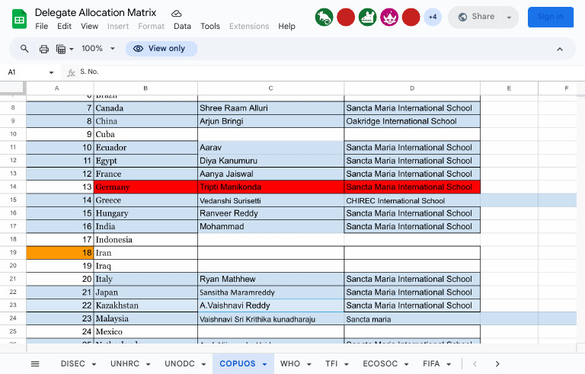Select row 14 header
This screenshot has height=374, width=585.
13,187
